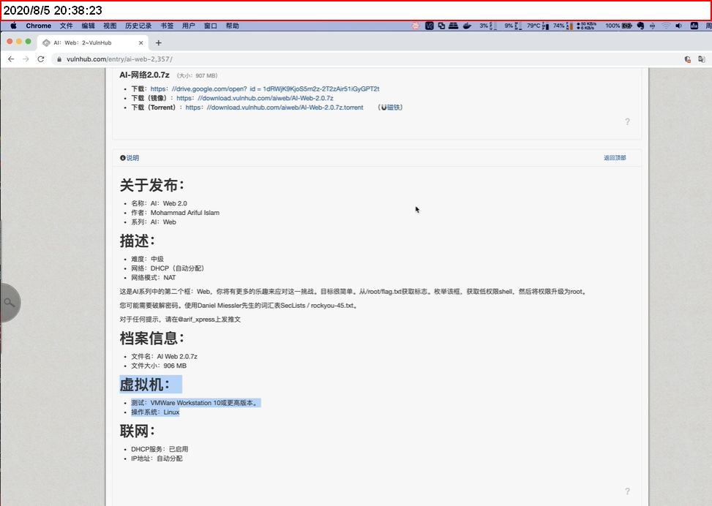This screenshot has height=506, width=712.
Task: Open the 窗口 menu
Action: 211,26
